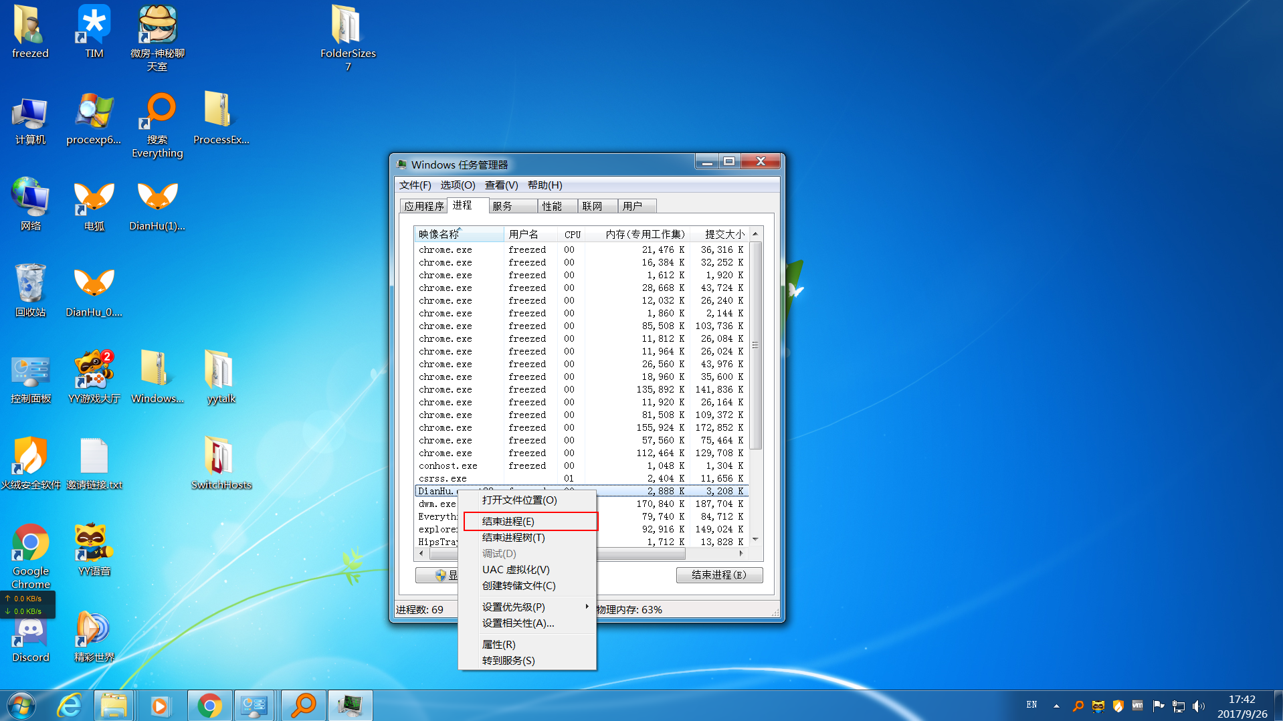Select the conhost.exe process row
Screen dimensions: 1283x721
pos(581,466)
